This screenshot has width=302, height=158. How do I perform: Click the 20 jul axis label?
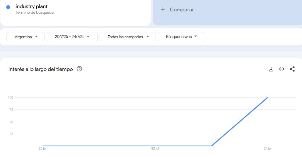(42, 148)
